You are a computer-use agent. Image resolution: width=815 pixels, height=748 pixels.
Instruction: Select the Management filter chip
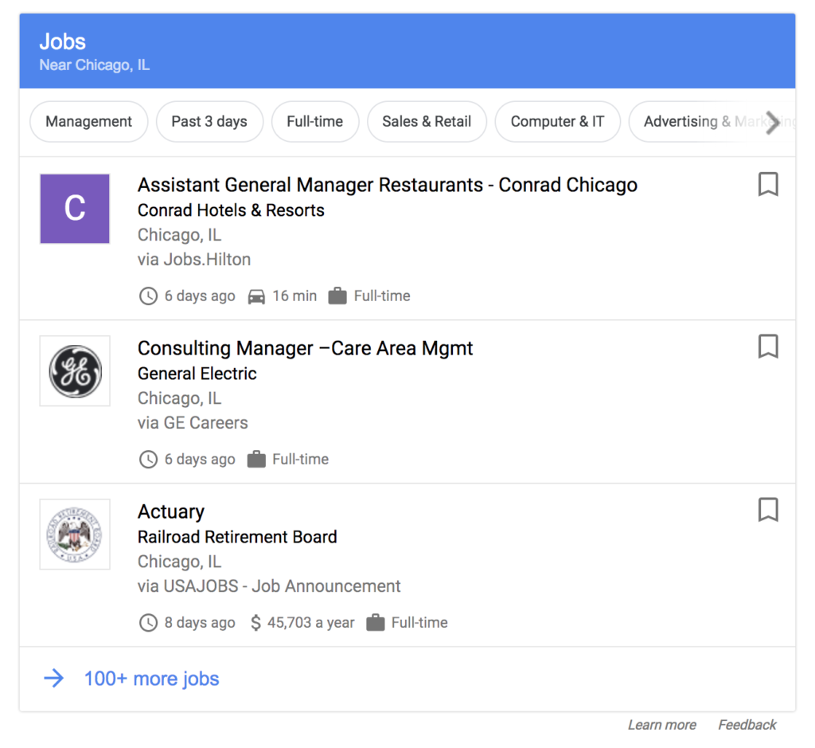tap(88, 122)
